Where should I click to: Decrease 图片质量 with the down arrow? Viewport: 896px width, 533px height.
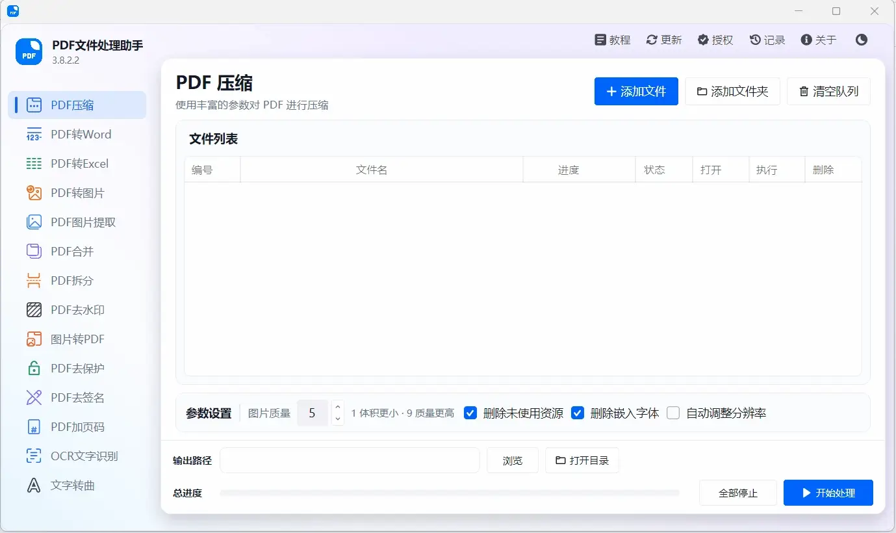pos(337,419)
